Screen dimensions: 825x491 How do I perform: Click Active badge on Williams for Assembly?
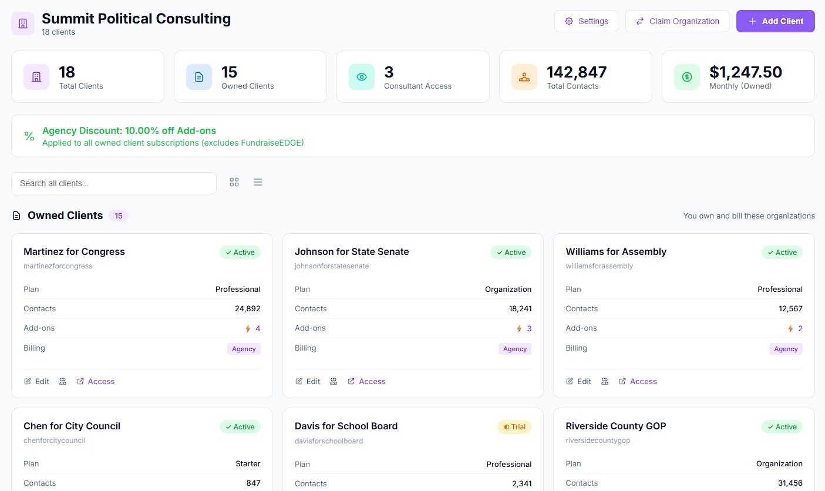[782, 253]
